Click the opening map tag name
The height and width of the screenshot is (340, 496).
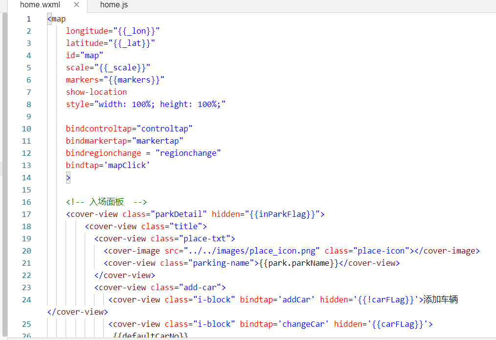tap(58, 19)
